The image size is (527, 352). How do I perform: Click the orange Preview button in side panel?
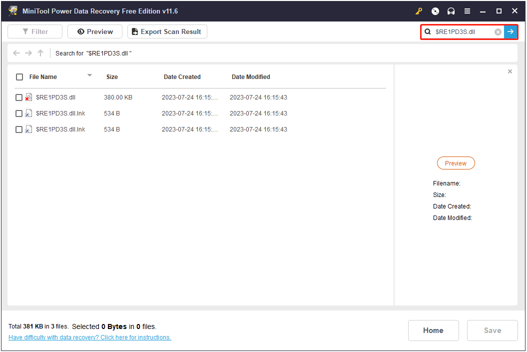456,163
